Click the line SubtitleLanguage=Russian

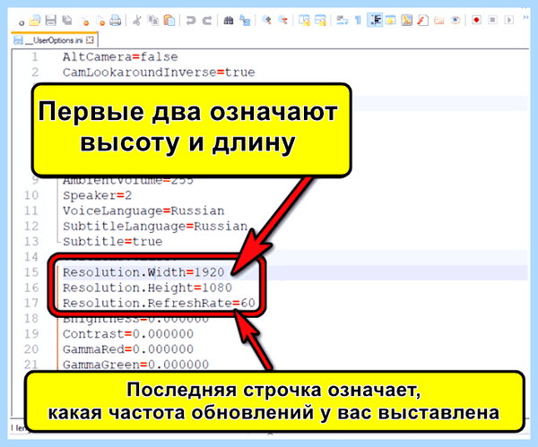(155, 227)
